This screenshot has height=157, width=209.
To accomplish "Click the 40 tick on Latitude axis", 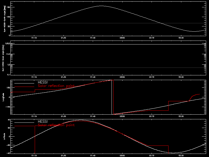I will point(9,120).
